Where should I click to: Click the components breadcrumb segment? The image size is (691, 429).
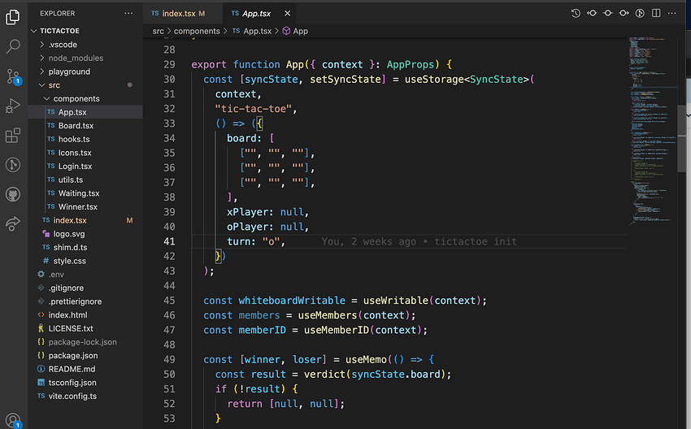(x=197, y=31)
